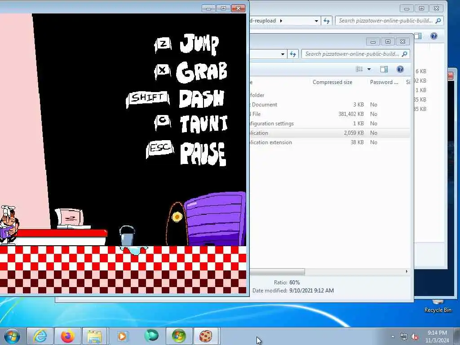The image size is (460, 345).
Task: Click the scrollbar right arrow in the file list
Action: pos(407,272)
